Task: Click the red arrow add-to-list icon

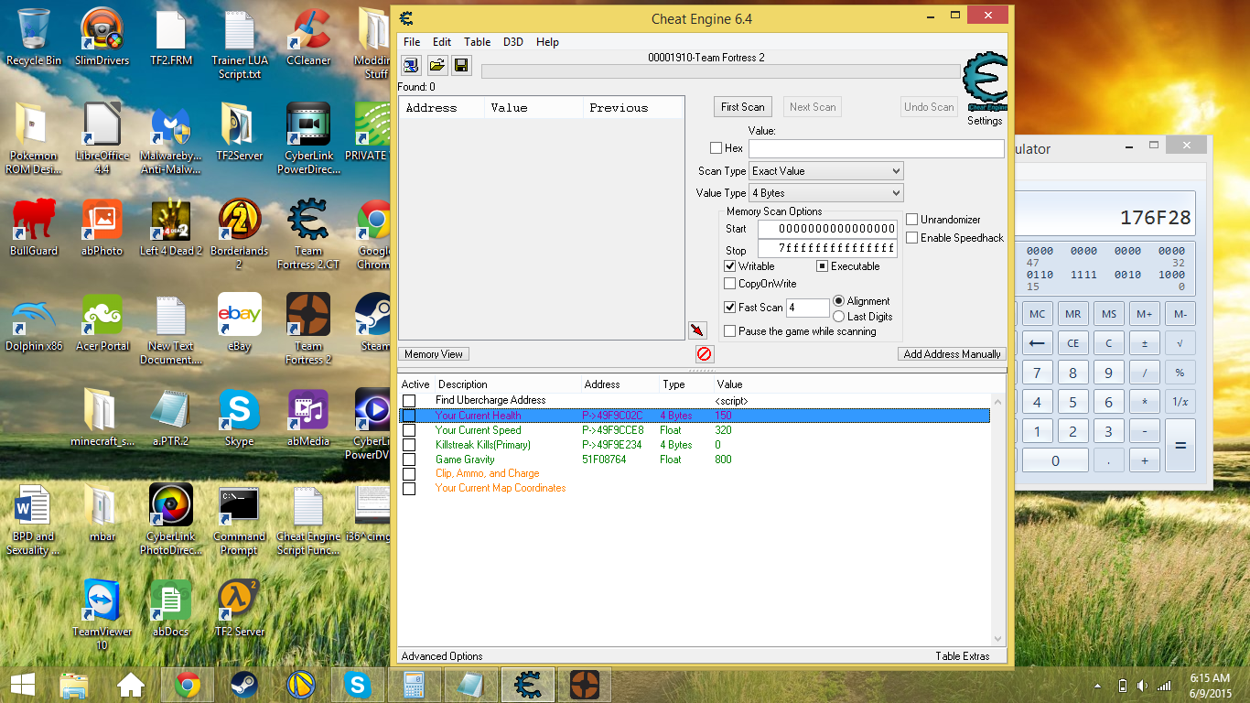Action: point(697,330)
